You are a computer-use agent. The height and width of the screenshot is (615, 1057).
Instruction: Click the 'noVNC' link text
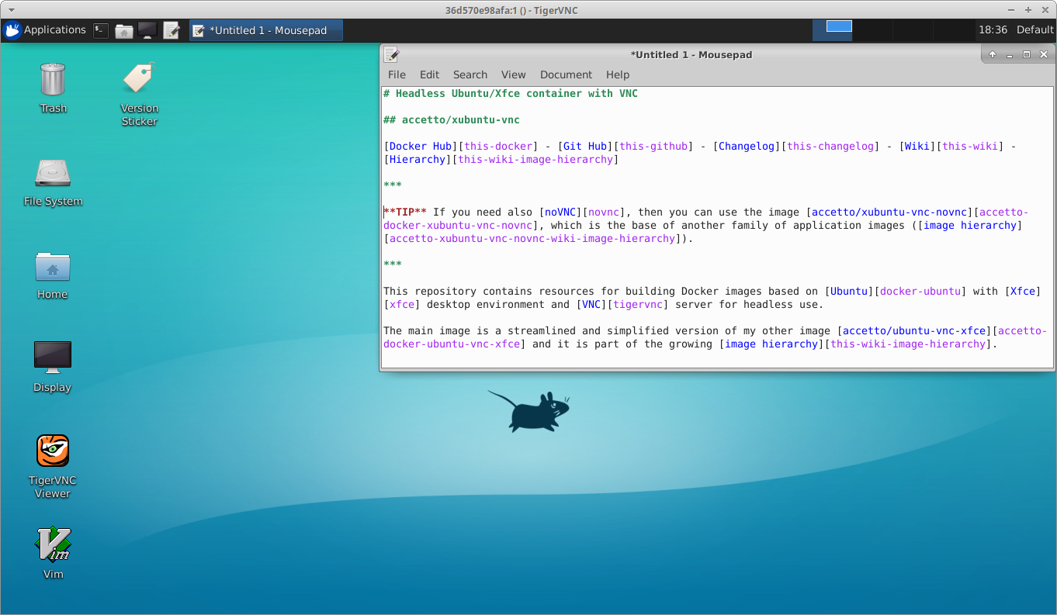[560, 212]
